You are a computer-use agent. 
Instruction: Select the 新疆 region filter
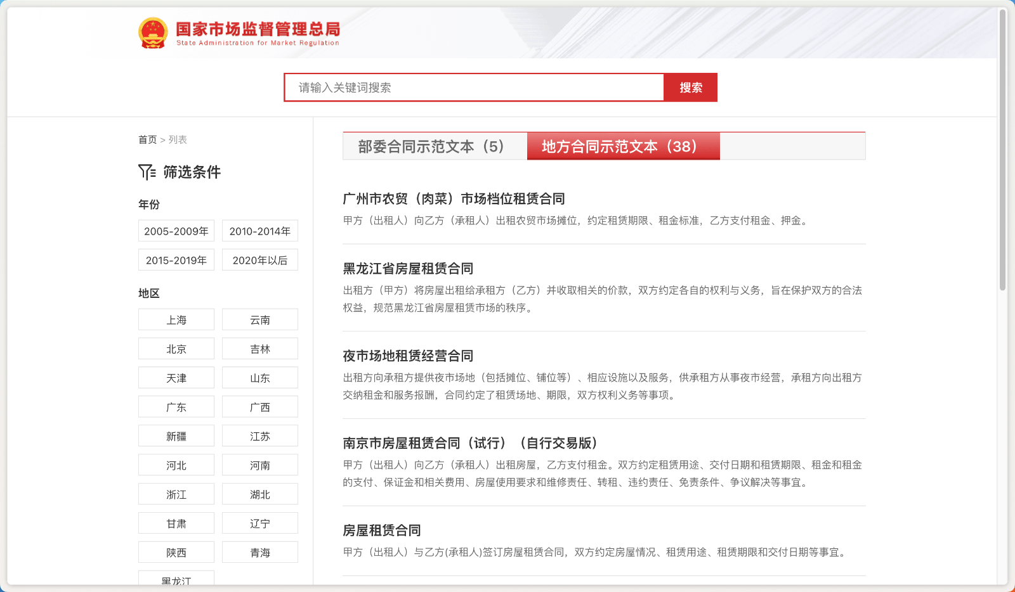pyautogui.click(x=176, y=435)
